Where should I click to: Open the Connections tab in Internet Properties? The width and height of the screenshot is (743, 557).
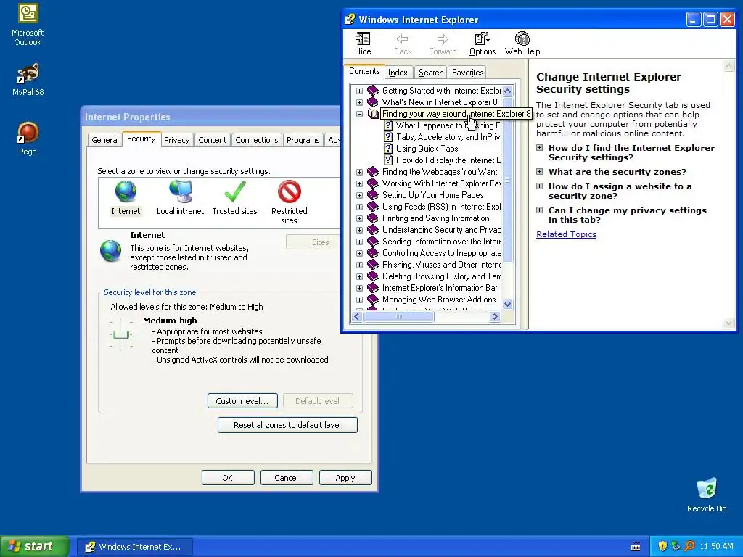point(256,140)
